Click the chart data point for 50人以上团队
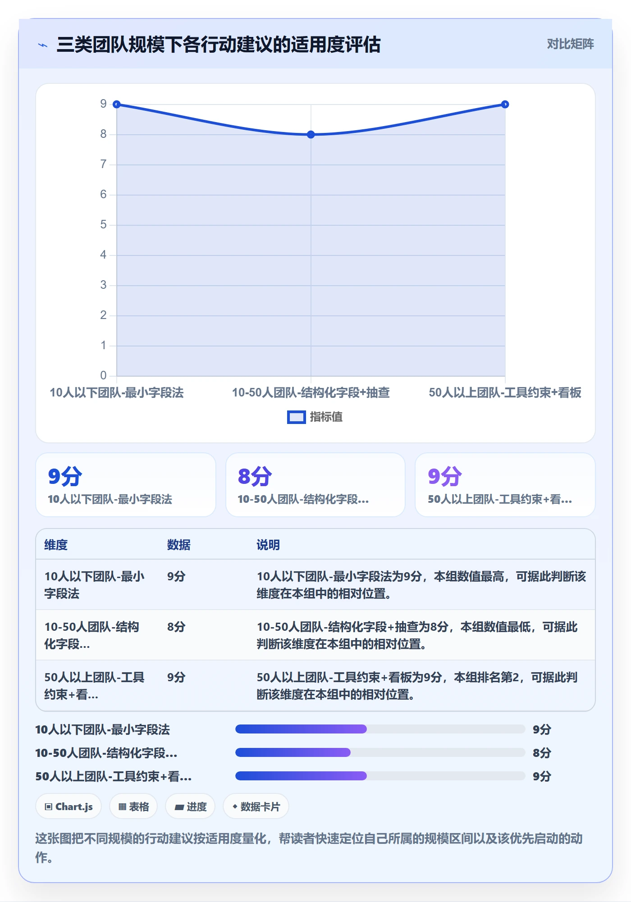This screenshot has width=631, height=902. point(505,105)
